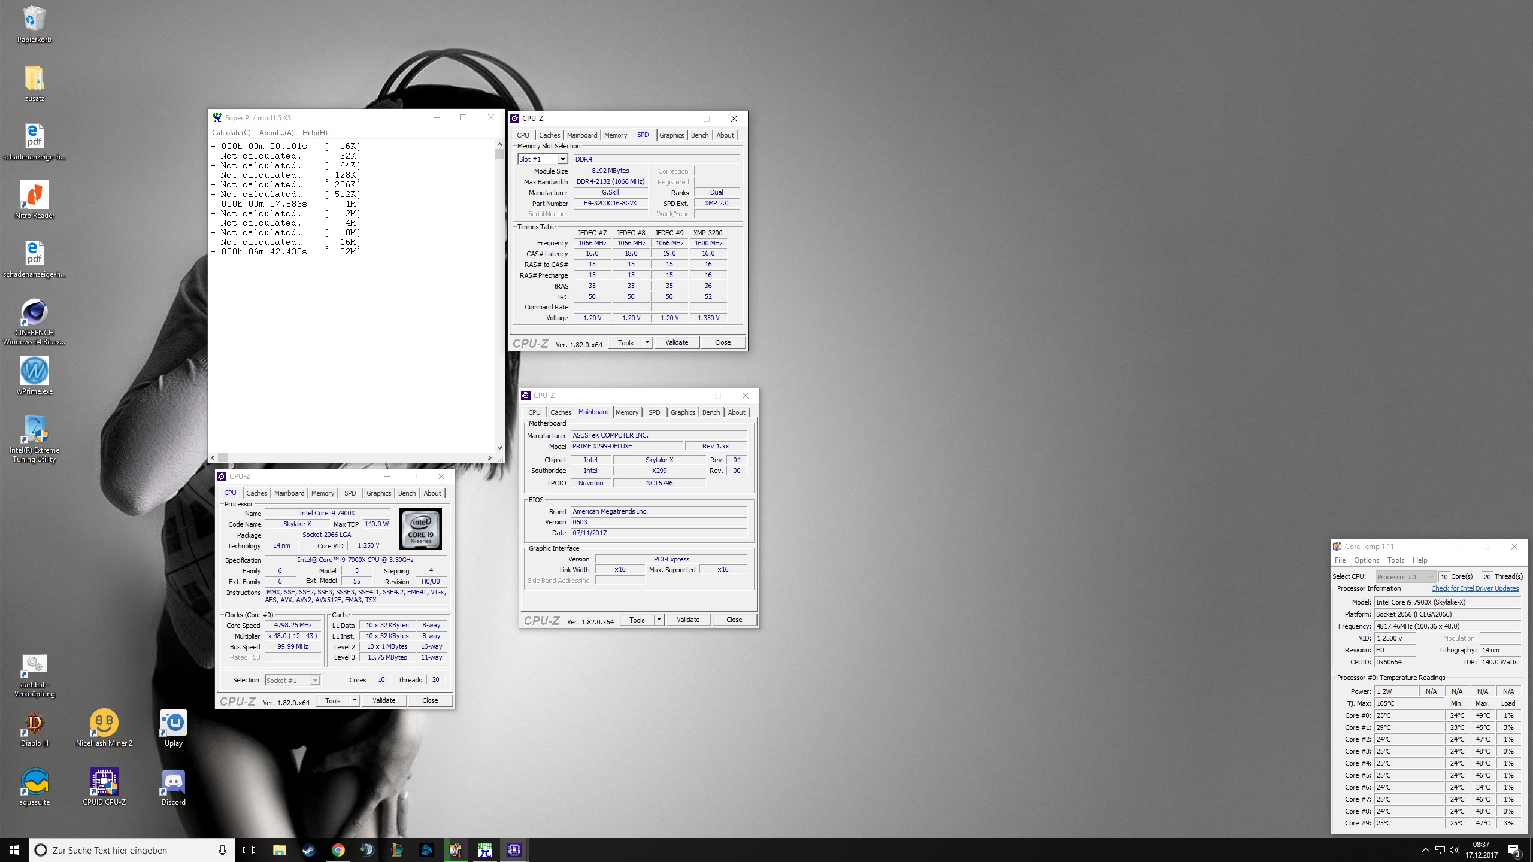Viewport: 1533px width, 862px height.
Task: Click Super PI vertical scrollbar down arrow
Action: click(499, 447)
